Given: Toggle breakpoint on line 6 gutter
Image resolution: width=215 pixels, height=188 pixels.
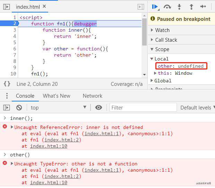Looking at the screenshot, I should [15, 49].
